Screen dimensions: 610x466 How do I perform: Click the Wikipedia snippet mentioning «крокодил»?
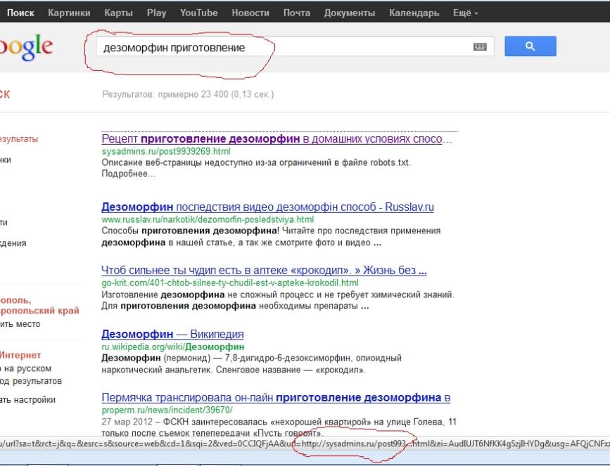point(252,363)
